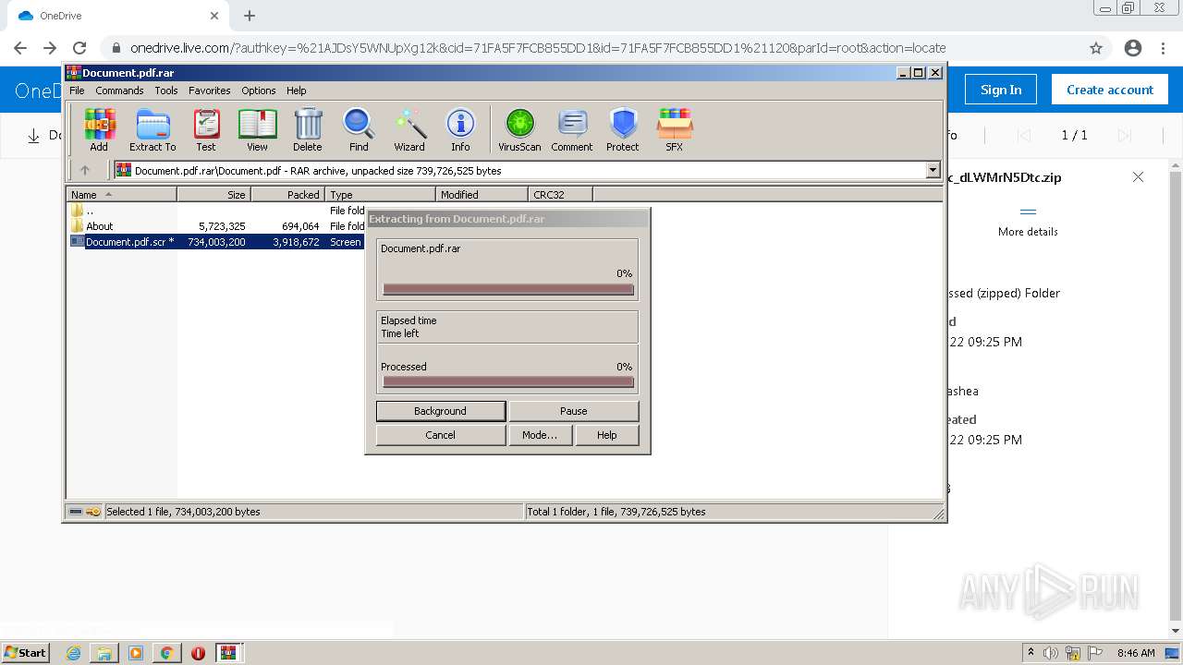Open Opera browser taskbar icon
Image resolution: width=1183 pixels, height=665 pixels.
click(x=198, y=653)
